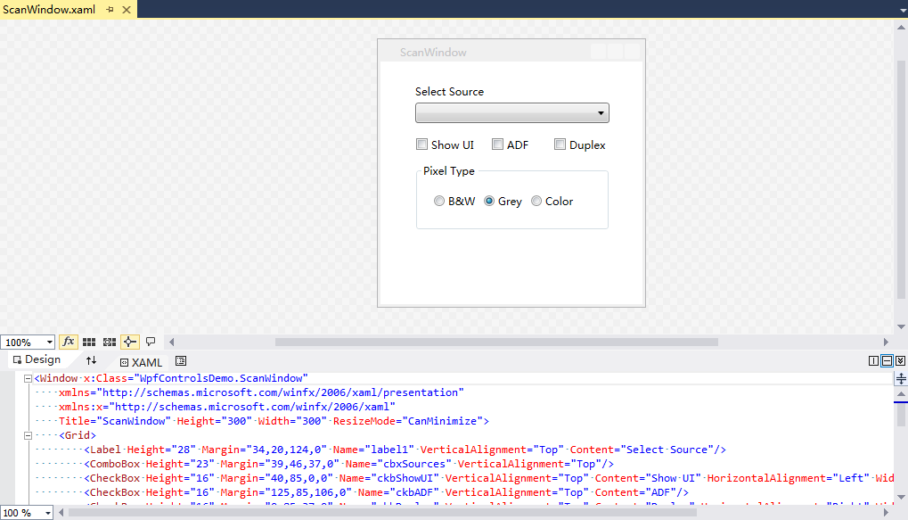Switch to the Design tab
The image size is (908, 520).
click(x=37, y=359)
